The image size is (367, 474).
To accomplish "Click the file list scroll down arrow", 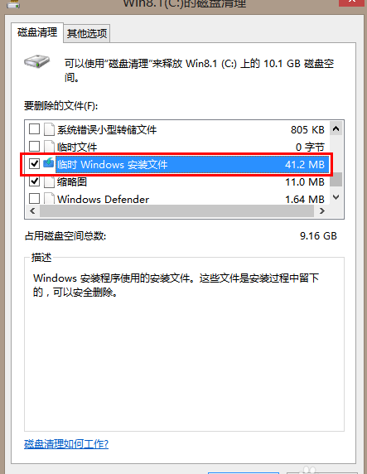I will [336, 197].
